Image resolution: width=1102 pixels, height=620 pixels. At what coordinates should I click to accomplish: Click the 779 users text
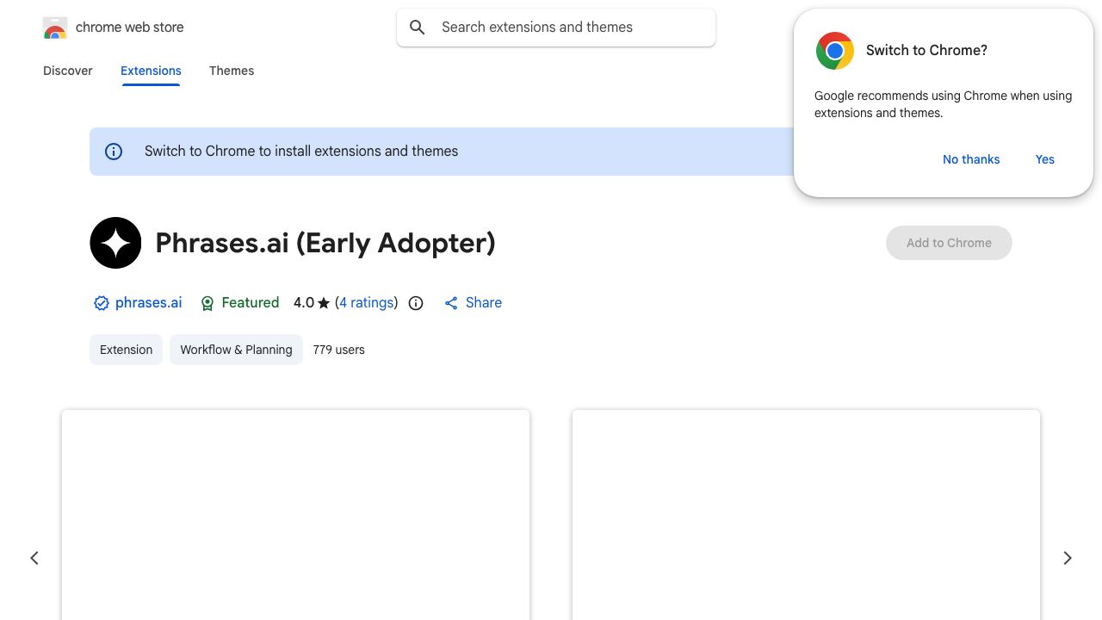[x=339, y=350]
